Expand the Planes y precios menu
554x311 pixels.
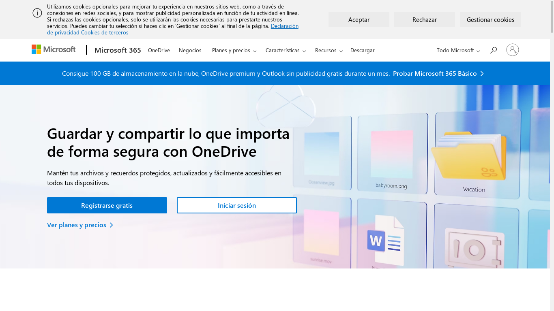pyautogui.click(x=234, y=51)
